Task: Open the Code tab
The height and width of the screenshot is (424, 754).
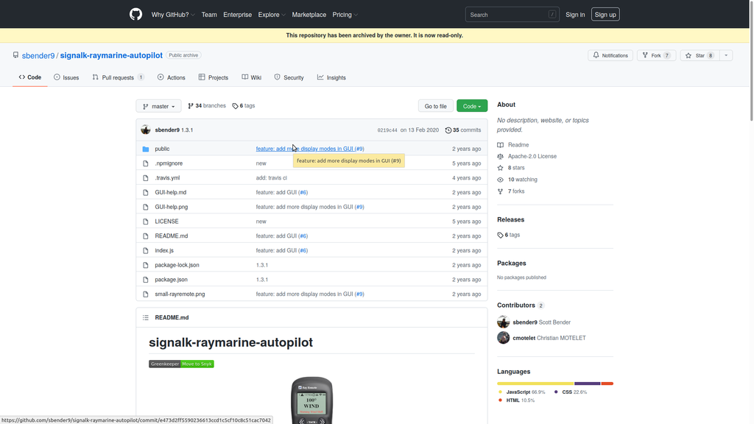Action: point(29,77)
